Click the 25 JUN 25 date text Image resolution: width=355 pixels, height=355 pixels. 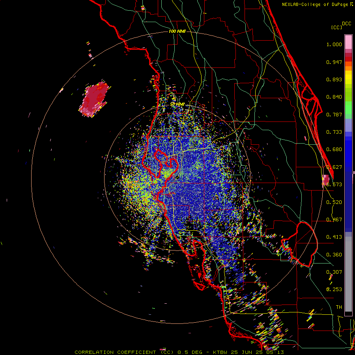[x=247, y=352]
